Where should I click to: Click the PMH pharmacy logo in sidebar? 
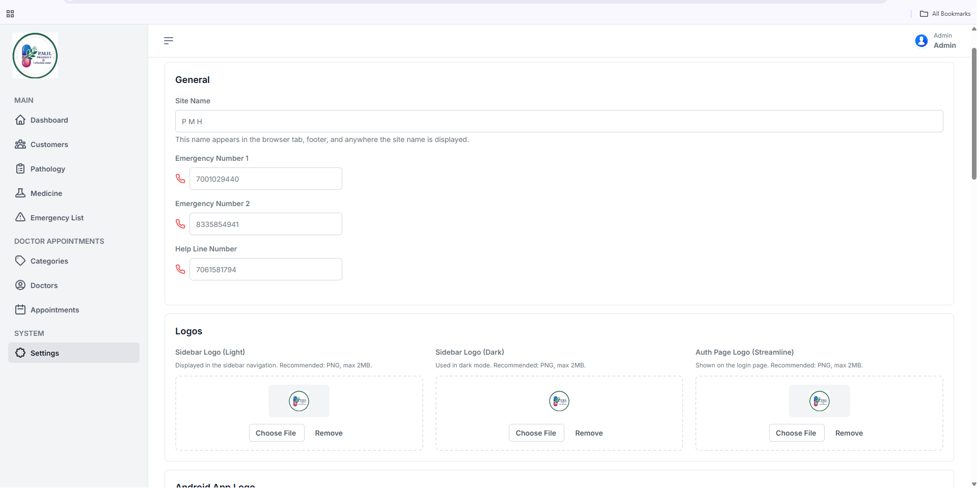coord(35,55)
